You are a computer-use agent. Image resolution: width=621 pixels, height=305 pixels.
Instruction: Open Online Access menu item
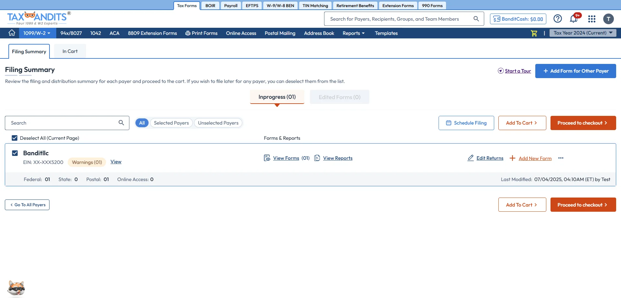click(241, 33)
